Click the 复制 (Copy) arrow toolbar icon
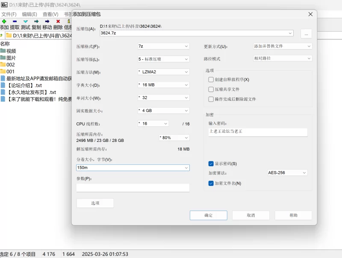The image size is (342, 258). (36, 21)
